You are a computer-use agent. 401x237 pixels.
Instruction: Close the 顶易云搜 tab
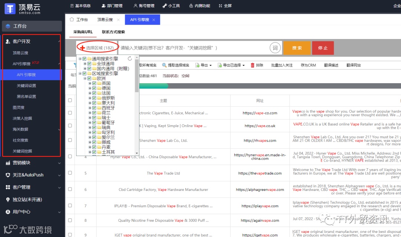[118, 20]
